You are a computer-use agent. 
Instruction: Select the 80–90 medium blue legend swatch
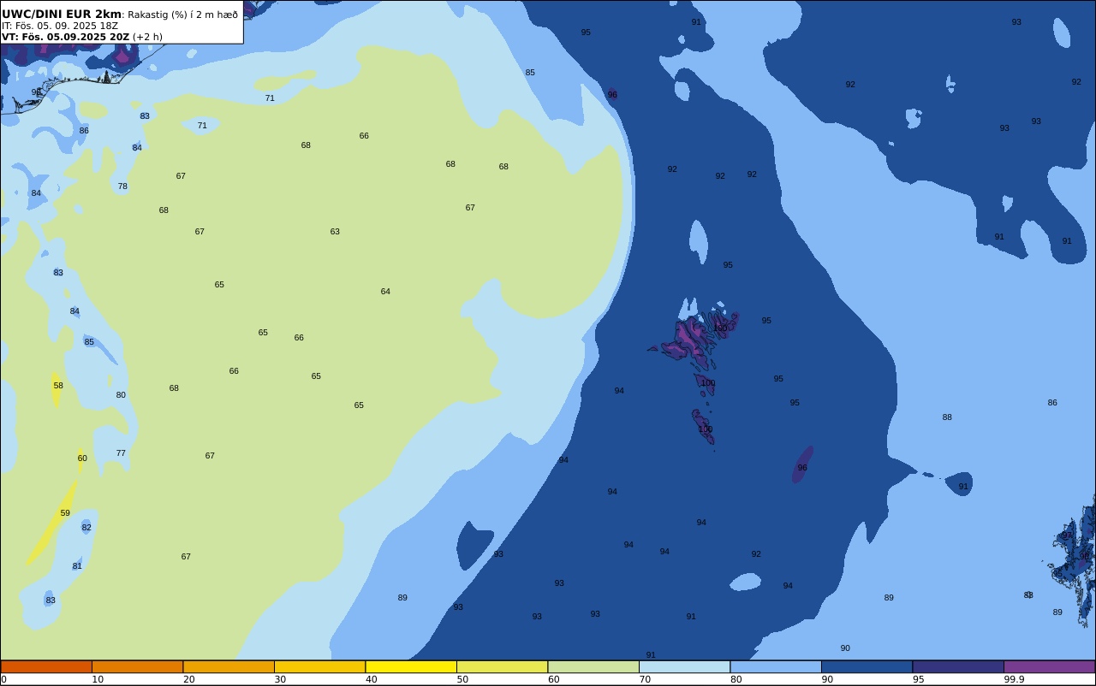pos(776,666)
